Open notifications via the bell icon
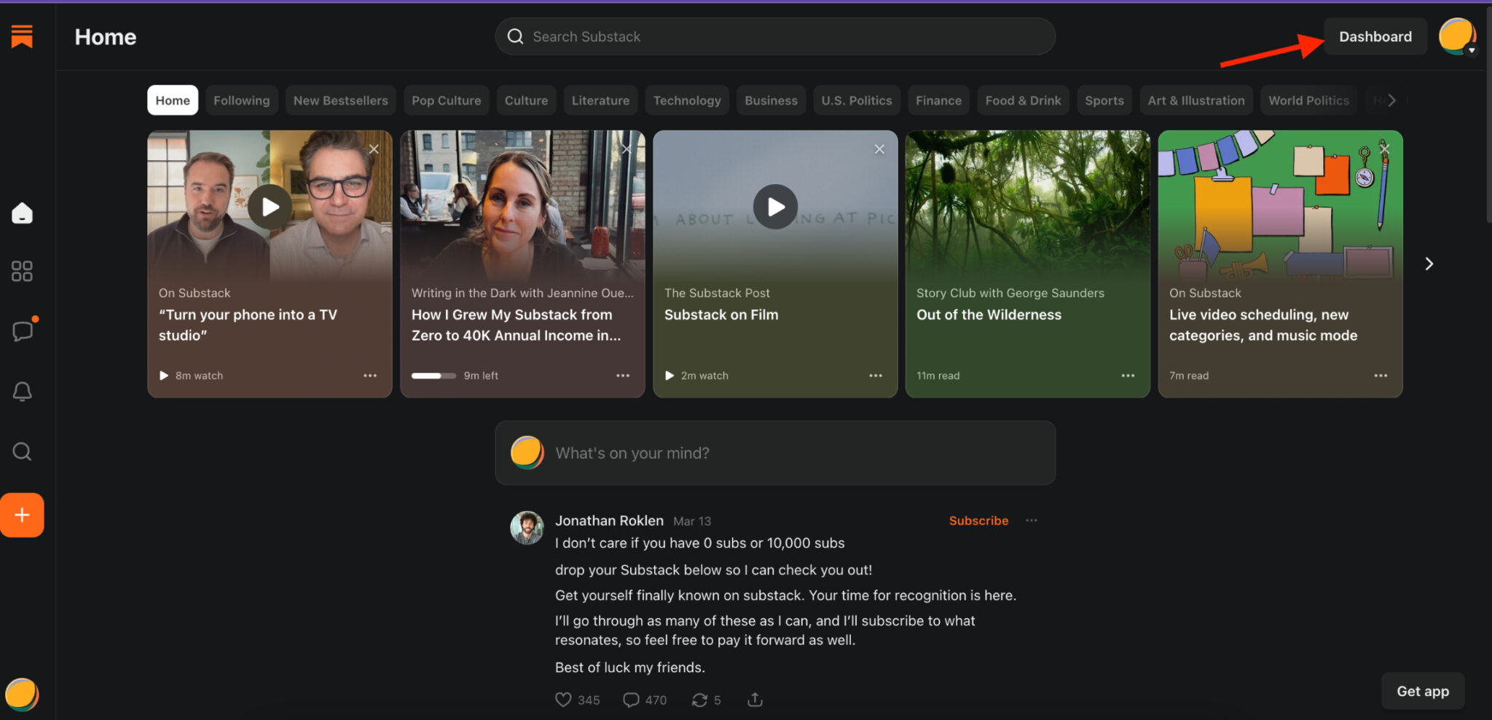The height and width of the screenshot is (720, 1492). 22,392
